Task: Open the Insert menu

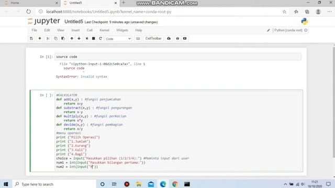Action: click(x=75, y=30)
